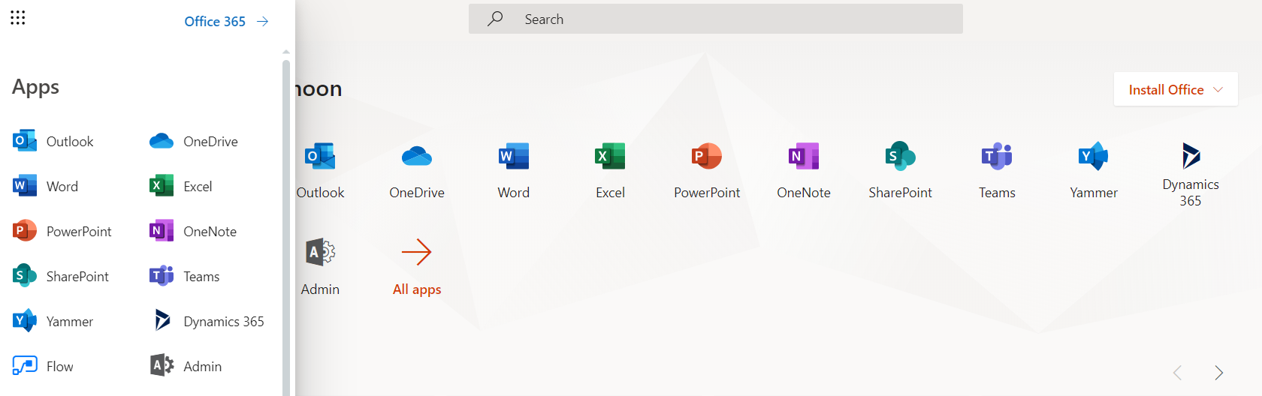Image resolution: width=1262 pixels, height=396 pixels.
Task: Open OneDrive from the Apps panel
Action: coord(194,141)
